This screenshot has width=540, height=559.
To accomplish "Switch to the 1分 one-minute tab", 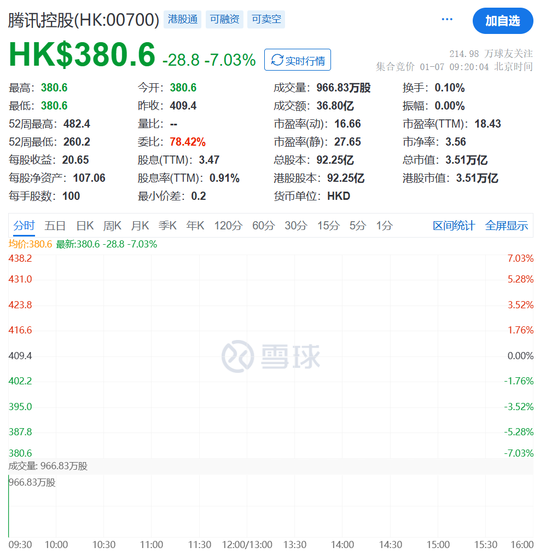I will pyautogui.click(x=384, y=225).
